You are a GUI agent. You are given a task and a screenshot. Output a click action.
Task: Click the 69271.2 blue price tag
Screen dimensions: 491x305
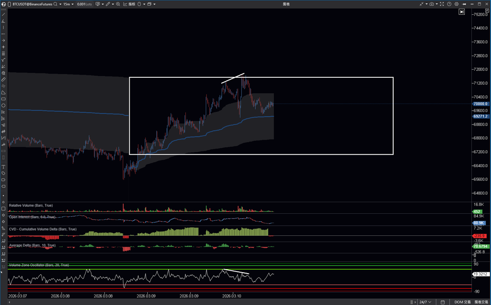coord(480,116)
